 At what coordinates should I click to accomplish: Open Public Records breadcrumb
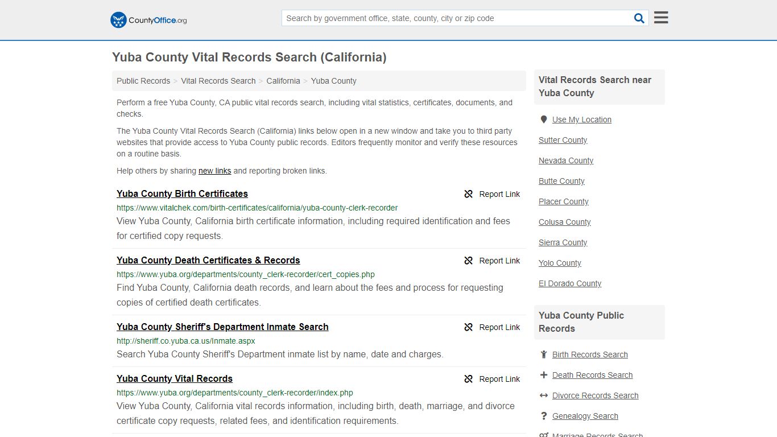[143, 81]
